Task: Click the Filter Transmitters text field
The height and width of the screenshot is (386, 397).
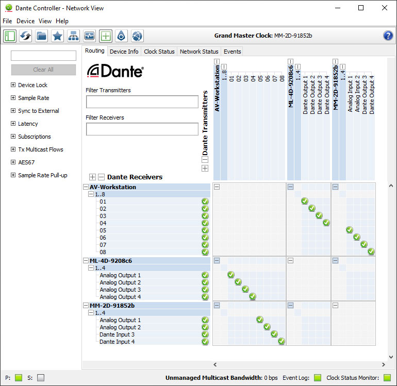Action: tap(142, 102)
